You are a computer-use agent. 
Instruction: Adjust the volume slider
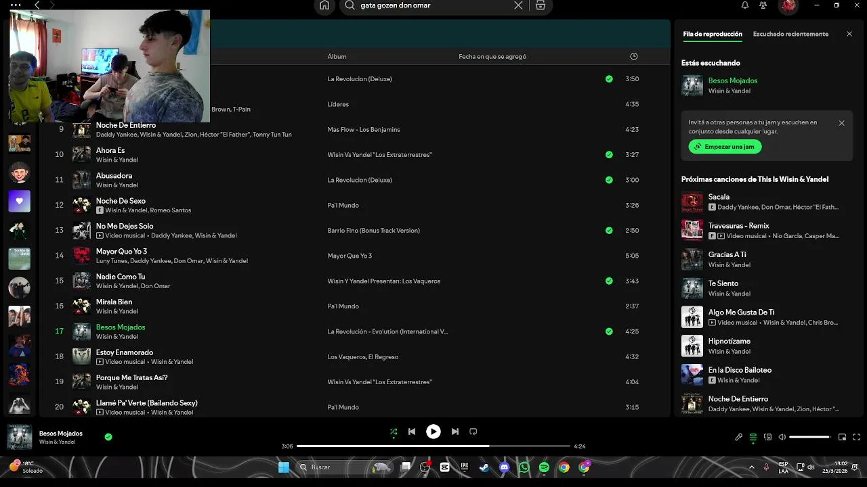pyautogui.click(x=810, y=437)
